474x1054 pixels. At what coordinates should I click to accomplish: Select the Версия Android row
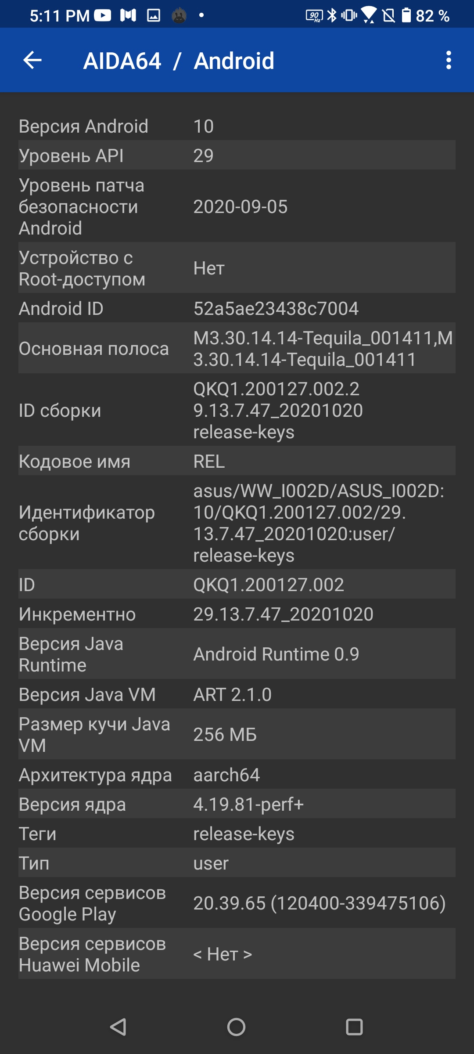pyautogui.click(x=237, y=126)
